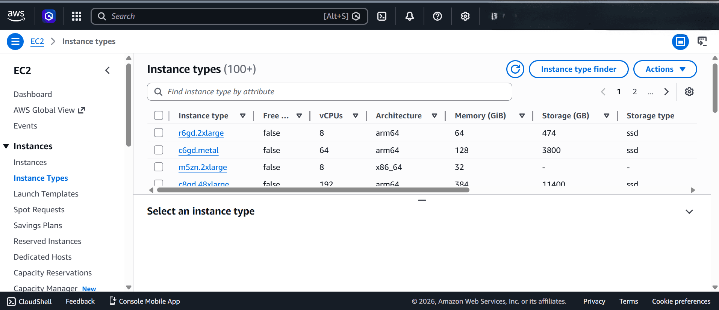
Task: Click the top AWS Search box
Action: pos(229,16)
